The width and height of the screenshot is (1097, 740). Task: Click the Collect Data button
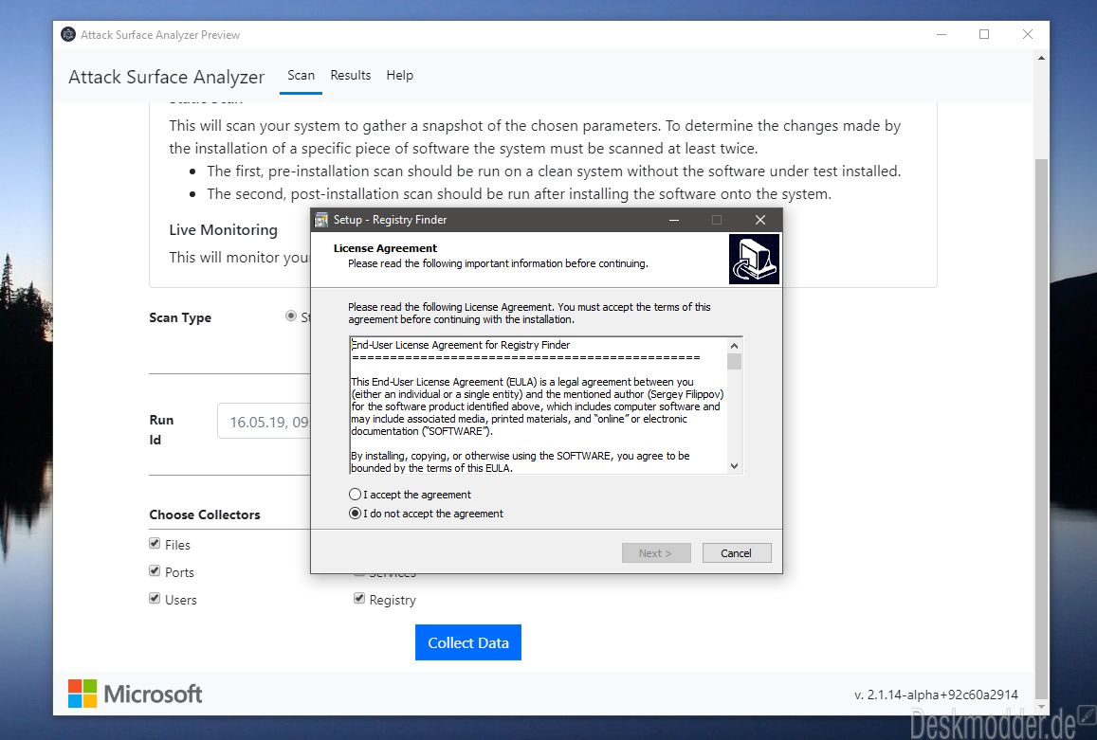[468, 642]
